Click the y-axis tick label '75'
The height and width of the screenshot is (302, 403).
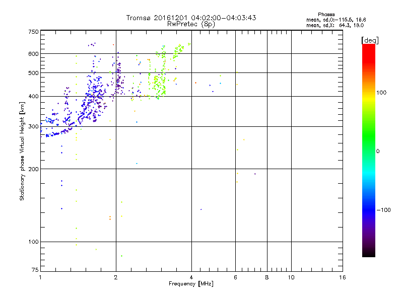tap(35, 270)
